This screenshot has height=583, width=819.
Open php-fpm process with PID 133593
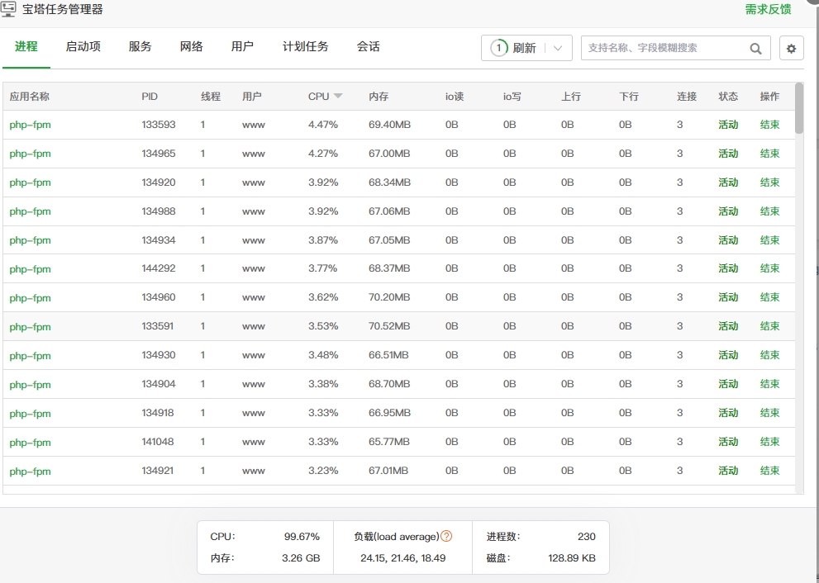(x=31, y=125)
